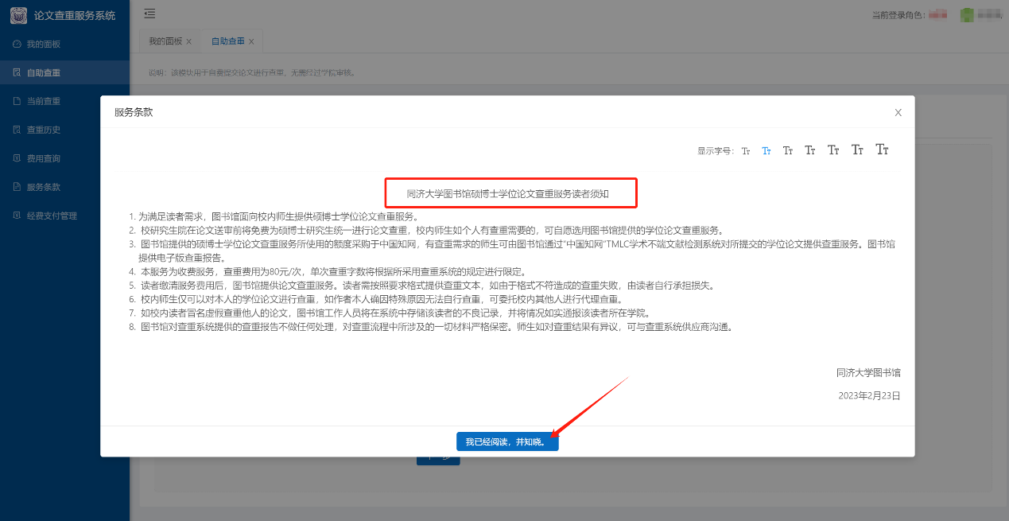Select the largest display font size icon
Image resolution: width=1009 pixels, height=521 pixels.
tap(882, 150)
